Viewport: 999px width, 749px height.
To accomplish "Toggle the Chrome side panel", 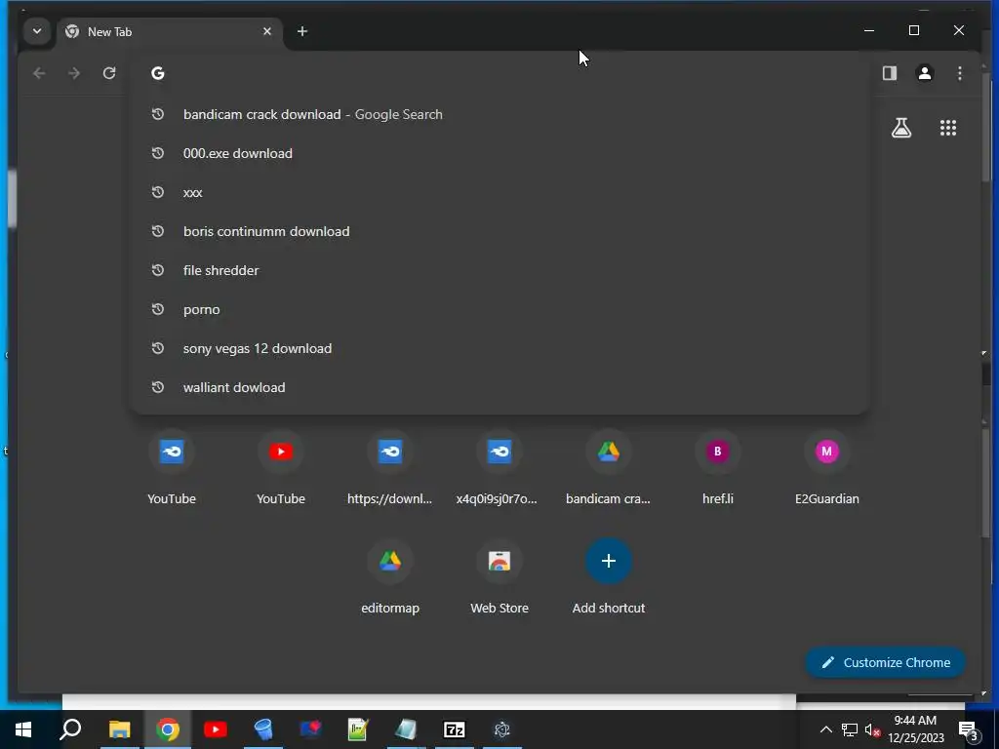I will [x=890, y=73].
